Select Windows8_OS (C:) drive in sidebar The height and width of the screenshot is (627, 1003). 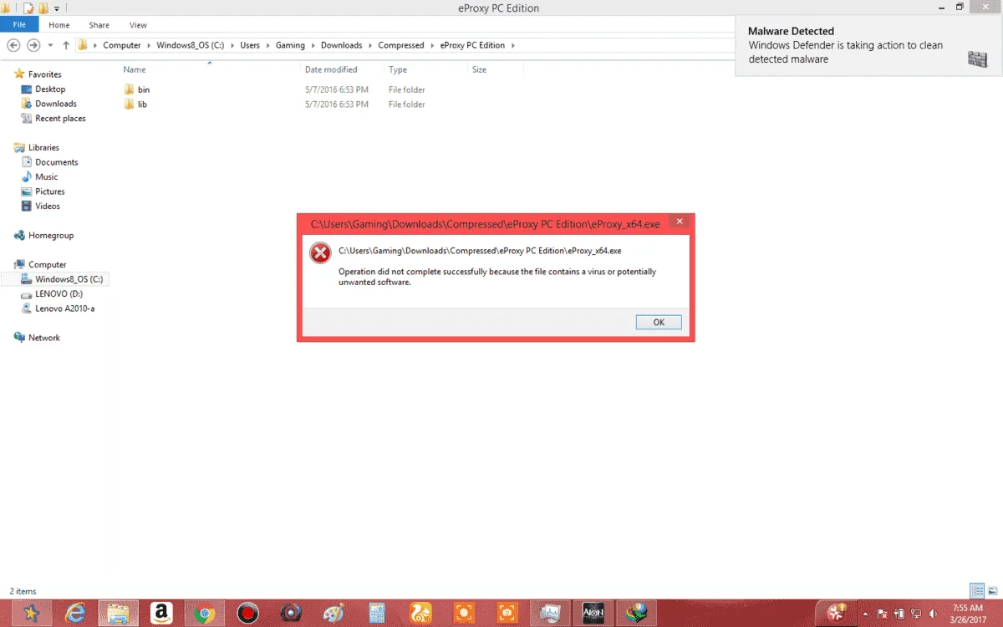(x=69, y=279)
